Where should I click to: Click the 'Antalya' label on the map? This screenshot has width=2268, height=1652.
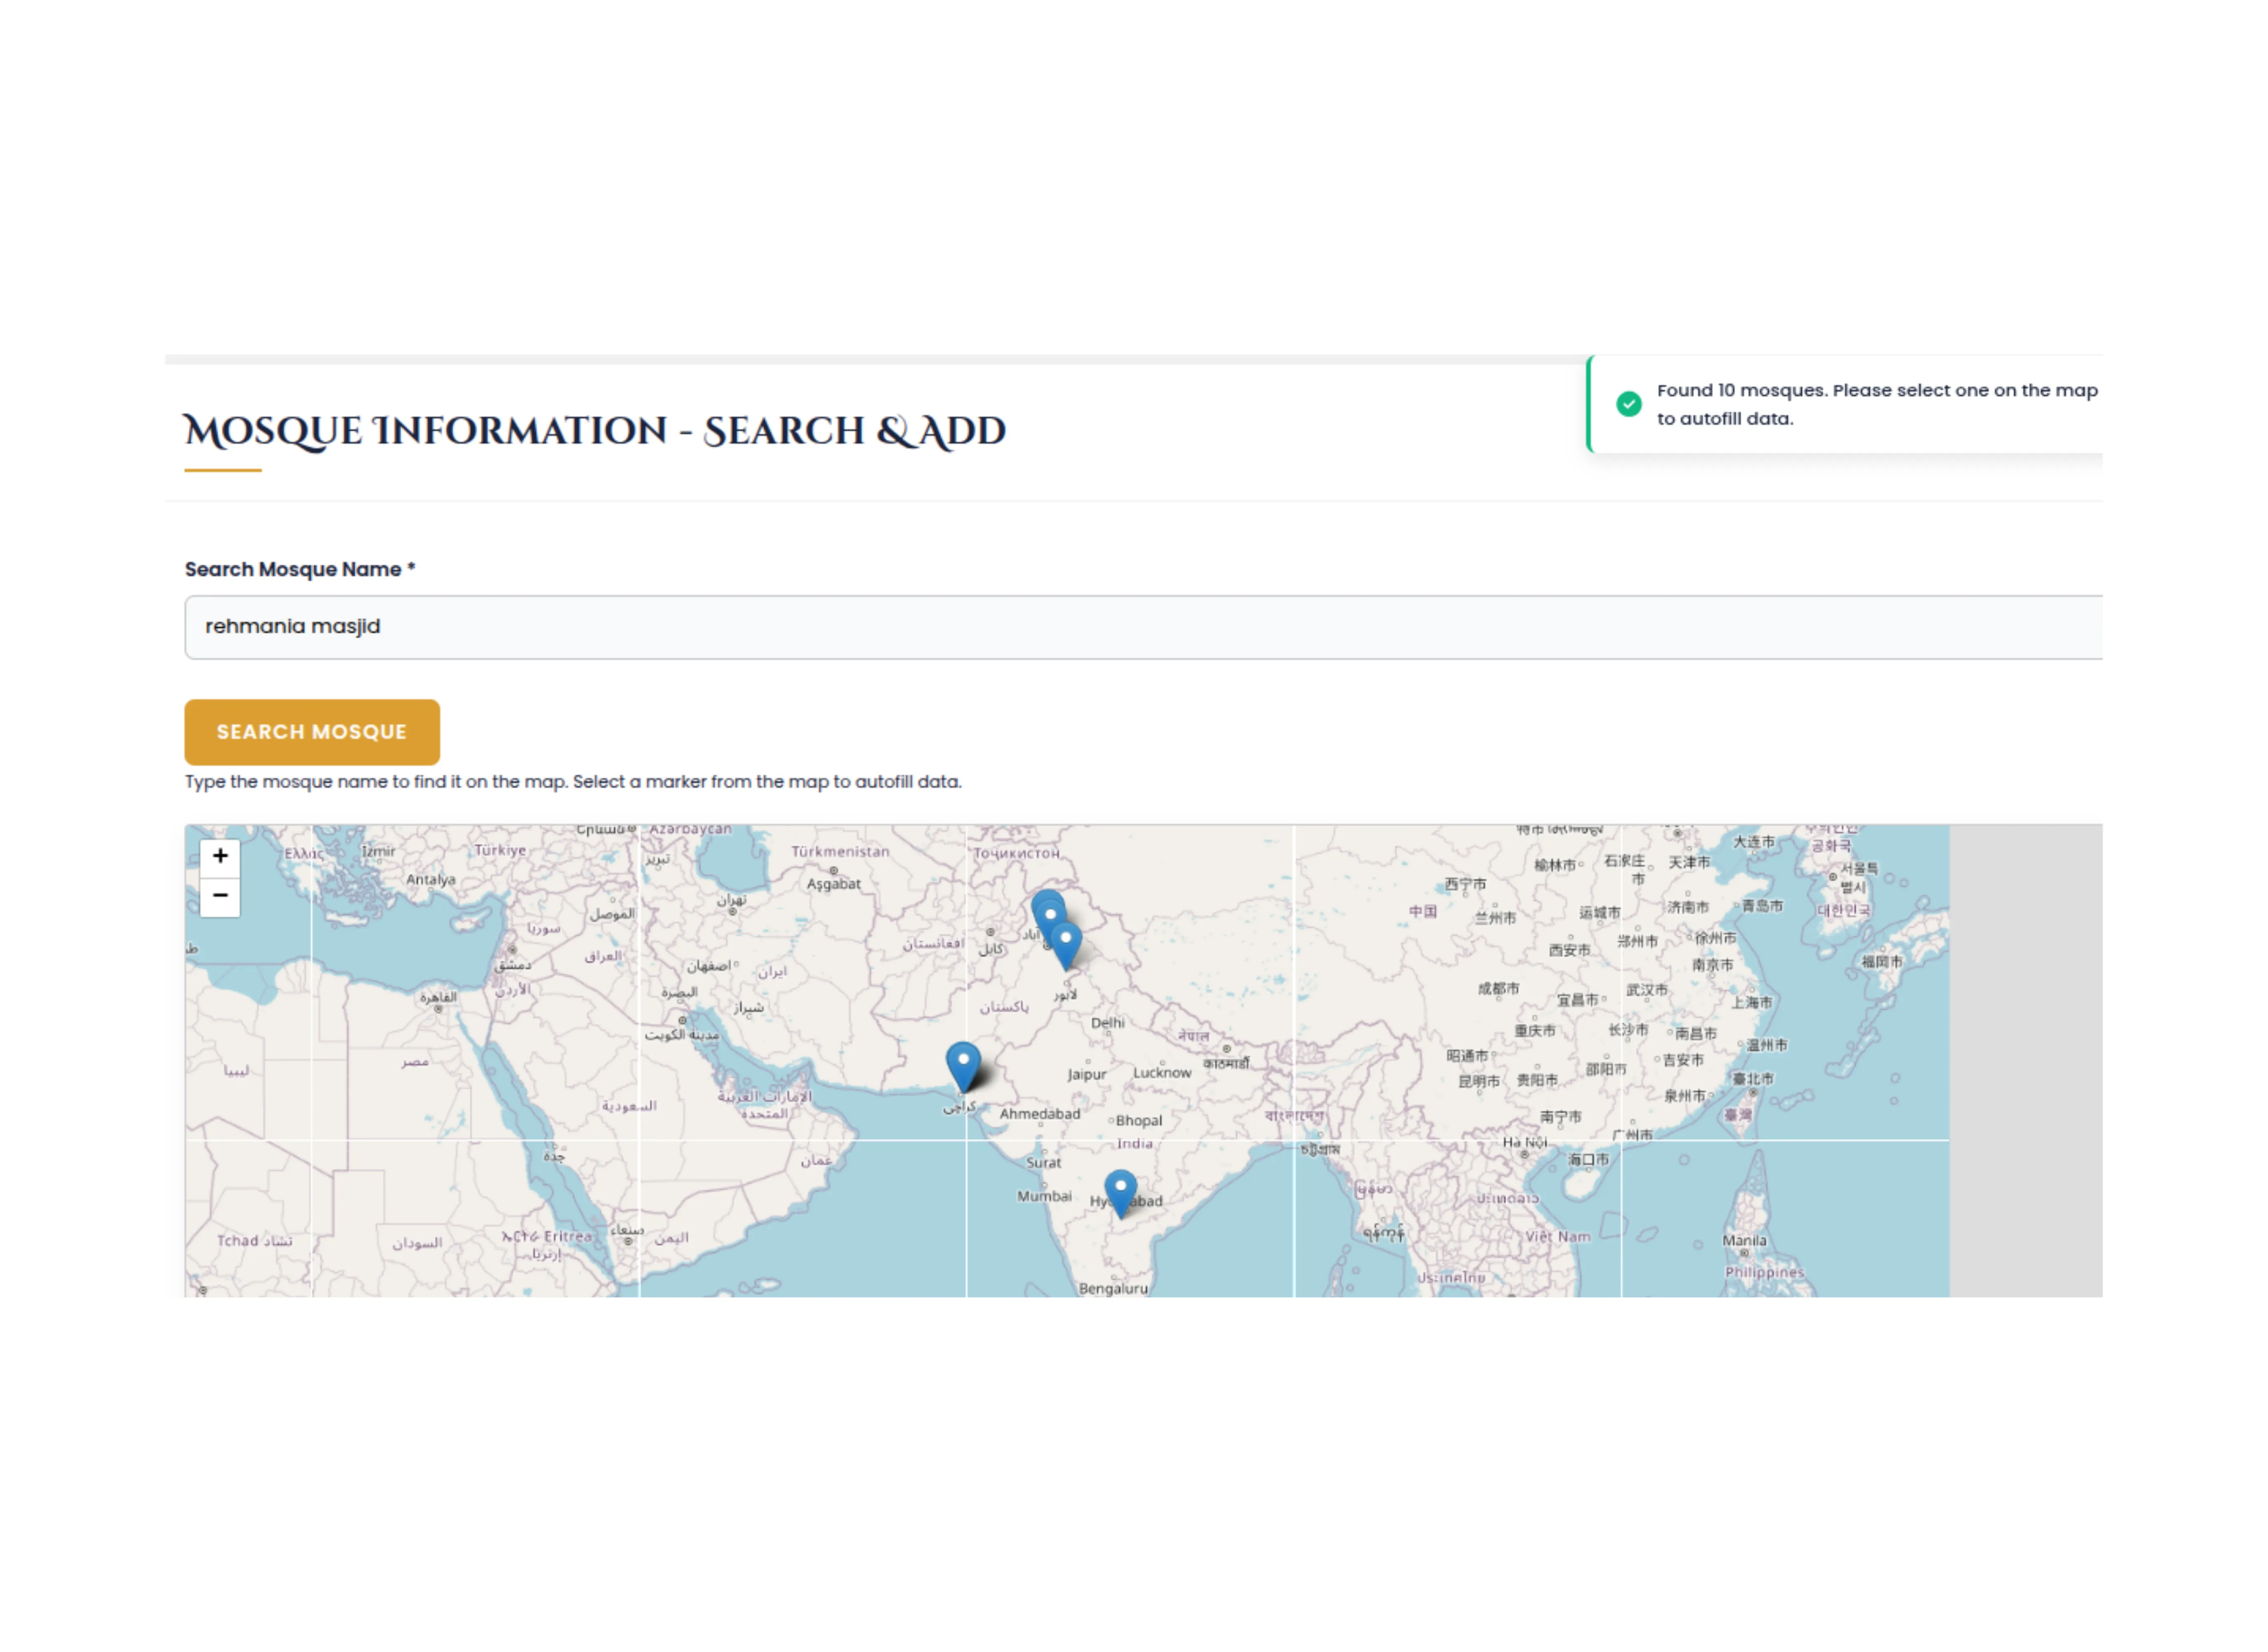click(x=431, y=880)
